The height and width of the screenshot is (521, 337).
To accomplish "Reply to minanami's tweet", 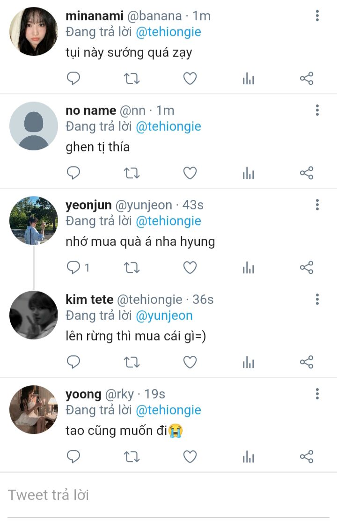I will tap(73, 79).
